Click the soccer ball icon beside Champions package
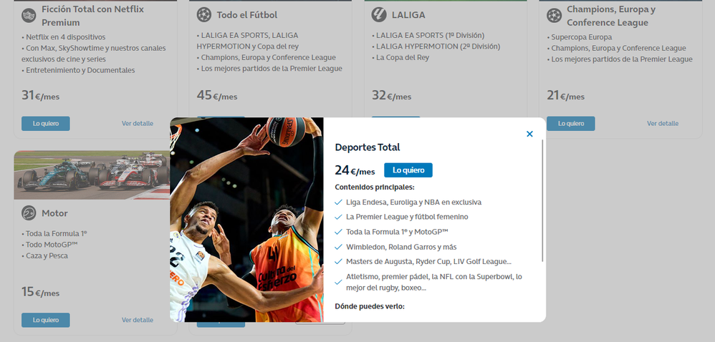This screenshot has height=342, width=715. tap(554, 15)
